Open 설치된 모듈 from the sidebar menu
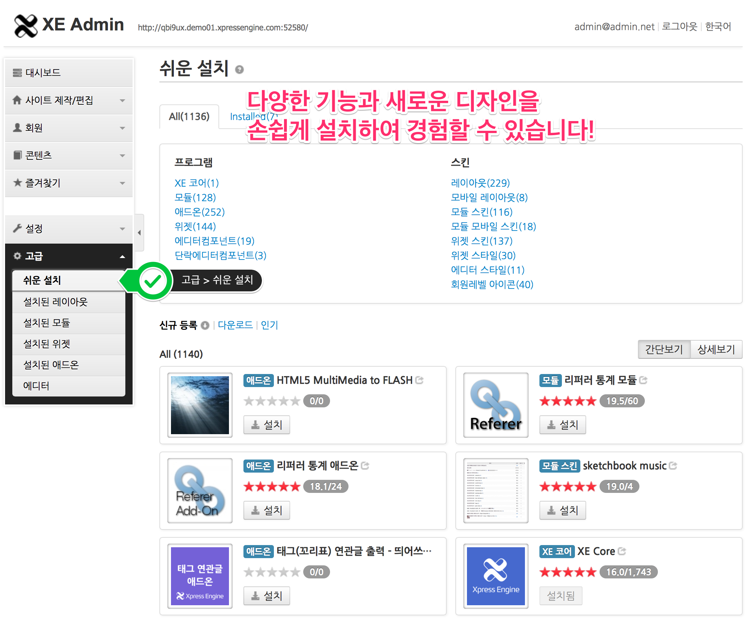 [x=47, y=323]
